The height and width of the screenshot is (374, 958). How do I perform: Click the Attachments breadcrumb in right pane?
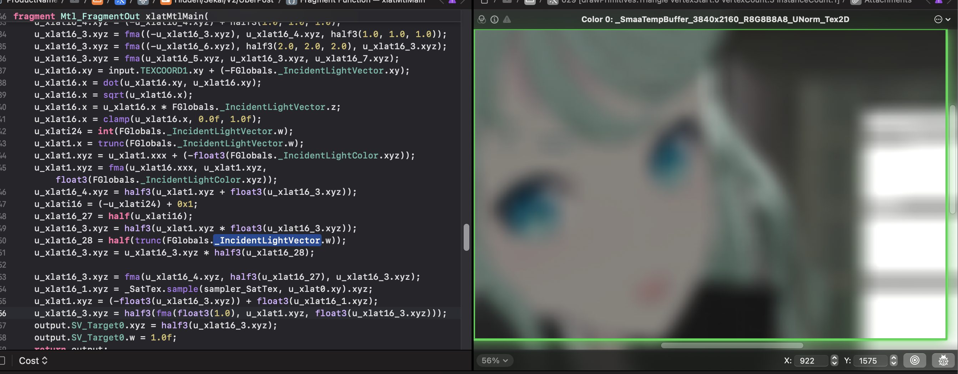tap(888, 1)
